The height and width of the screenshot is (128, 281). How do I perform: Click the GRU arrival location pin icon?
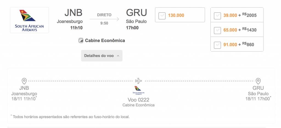(258, 81)
